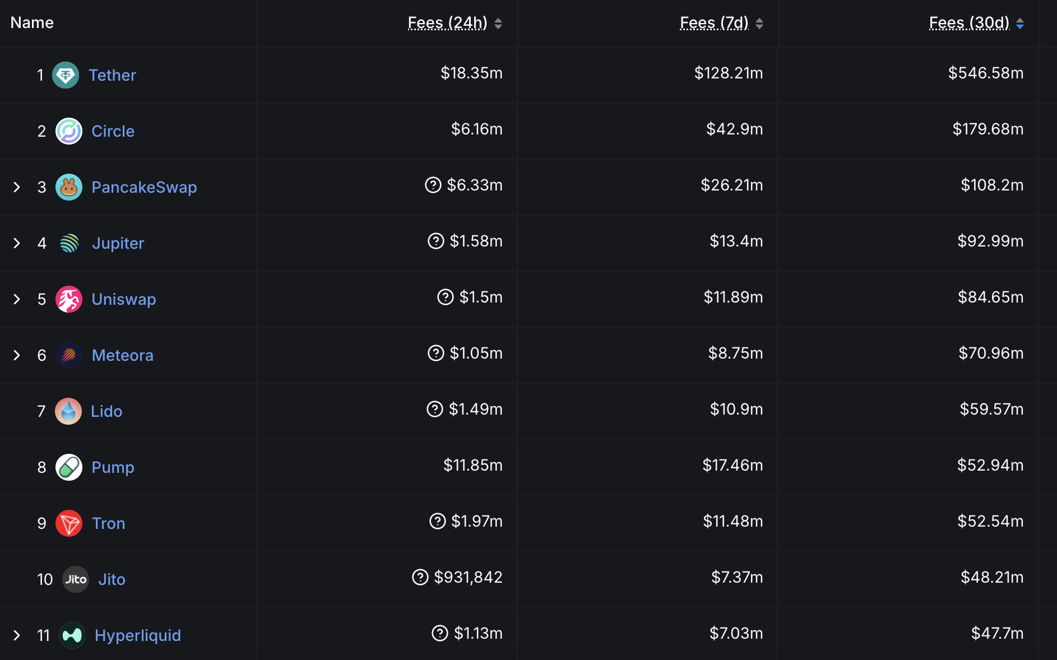Screen dimensions: 1057x660
Task: Click the Lido droplet logo icon
Action: tap(68, 411)
